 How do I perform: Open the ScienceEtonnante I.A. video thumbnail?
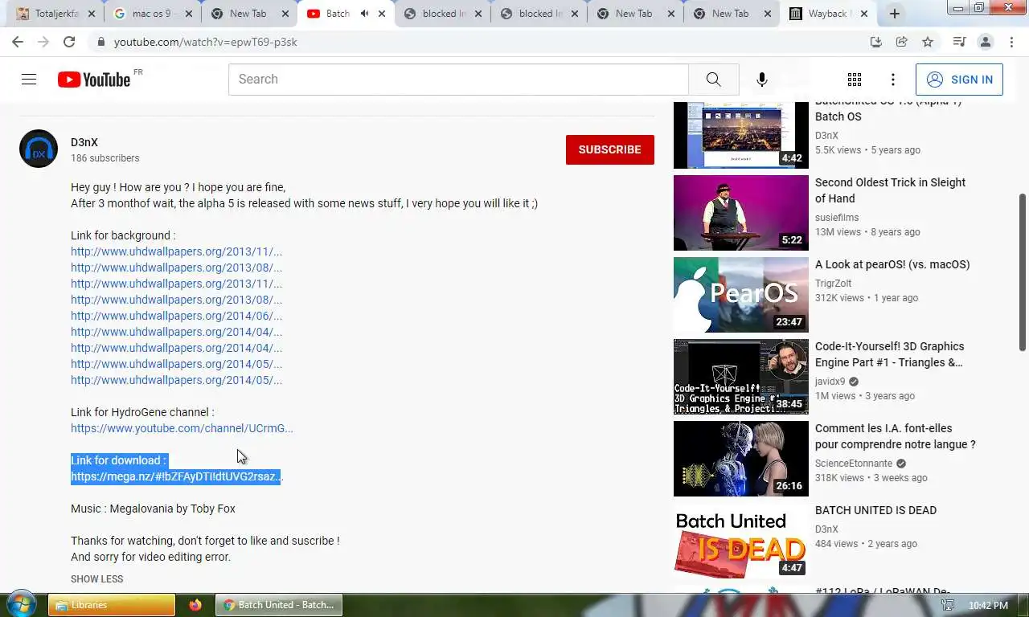[x=741, y=459]
